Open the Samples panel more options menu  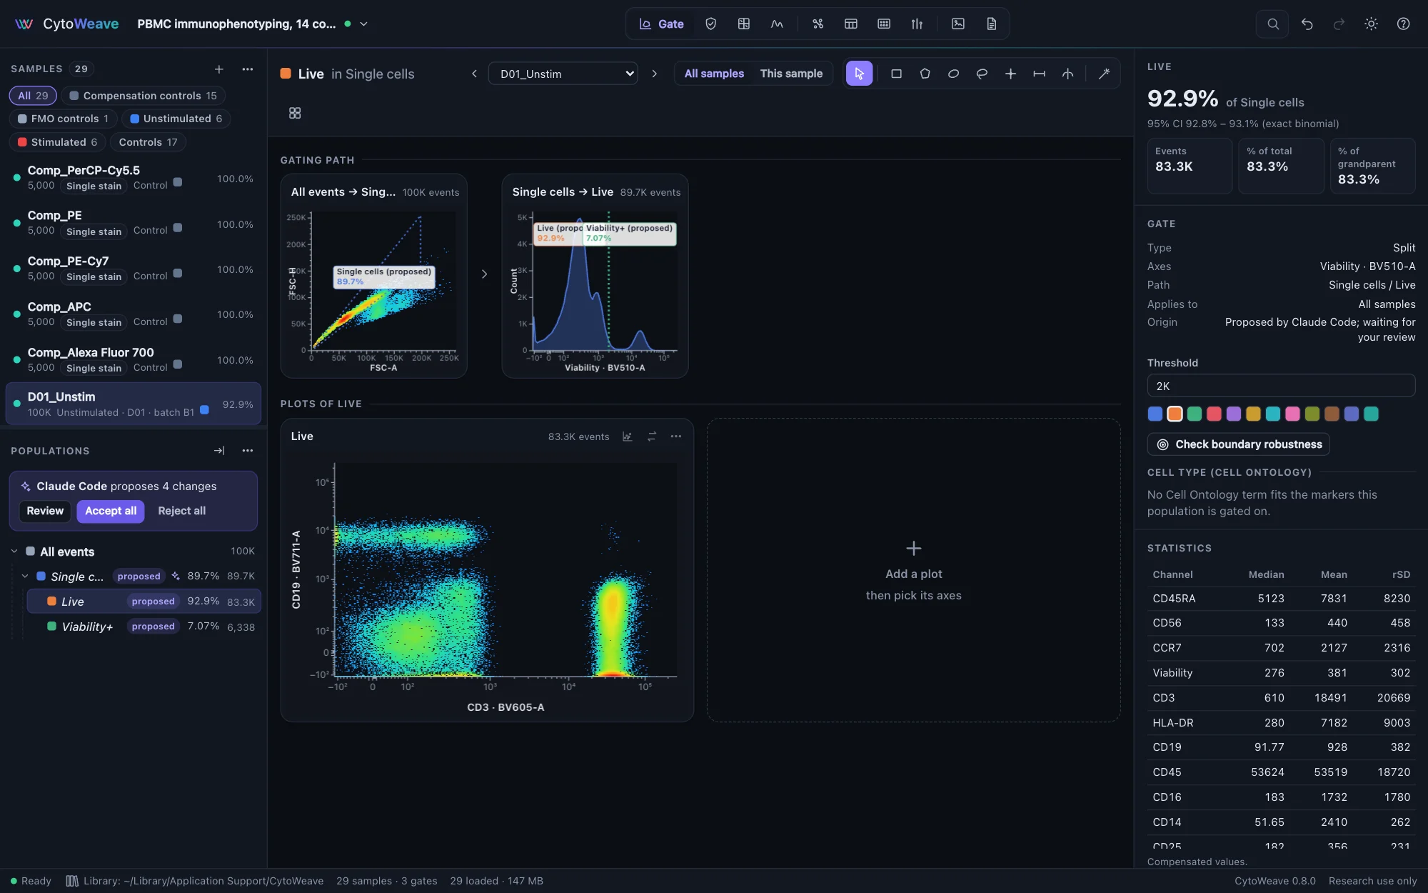[x=247, y=69]
